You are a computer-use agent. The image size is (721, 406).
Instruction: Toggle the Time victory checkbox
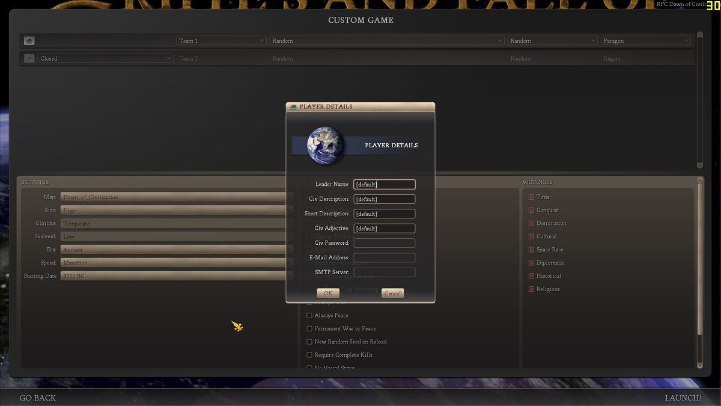click(531, 197)
